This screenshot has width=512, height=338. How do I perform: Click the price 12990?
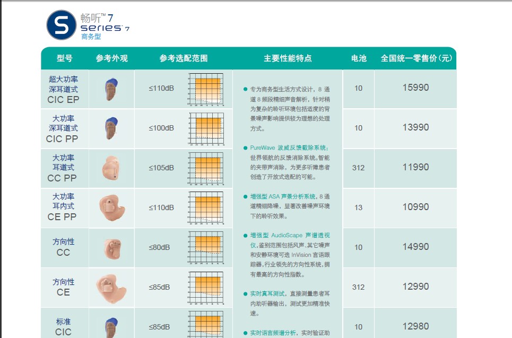tap(415, 287)
